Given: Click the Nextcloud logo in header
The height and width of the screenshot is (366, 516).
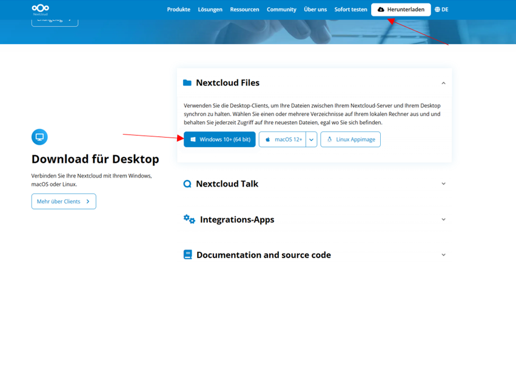Looking at the screenshot, I should pos(41,10).
